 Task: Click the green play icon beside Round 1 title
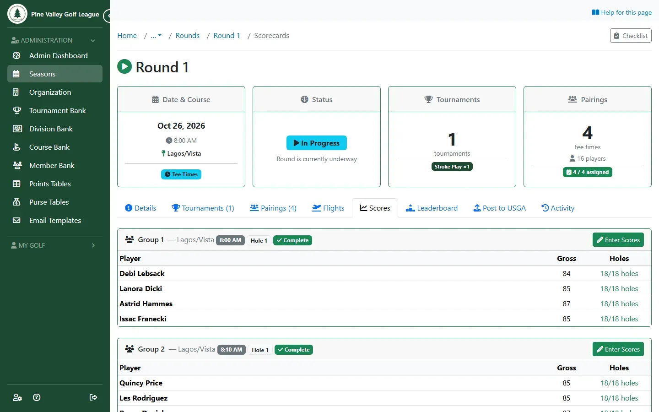(124, 67)
